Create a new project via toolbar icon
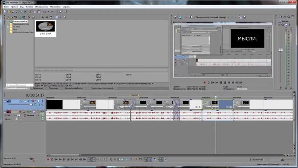Screen dimensions: 298x168 click(x=5, y=11)
